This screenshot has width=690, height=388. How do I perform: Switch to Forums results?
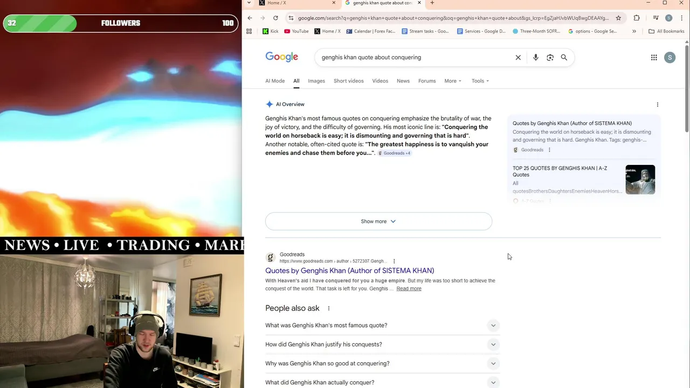point(427,81)
